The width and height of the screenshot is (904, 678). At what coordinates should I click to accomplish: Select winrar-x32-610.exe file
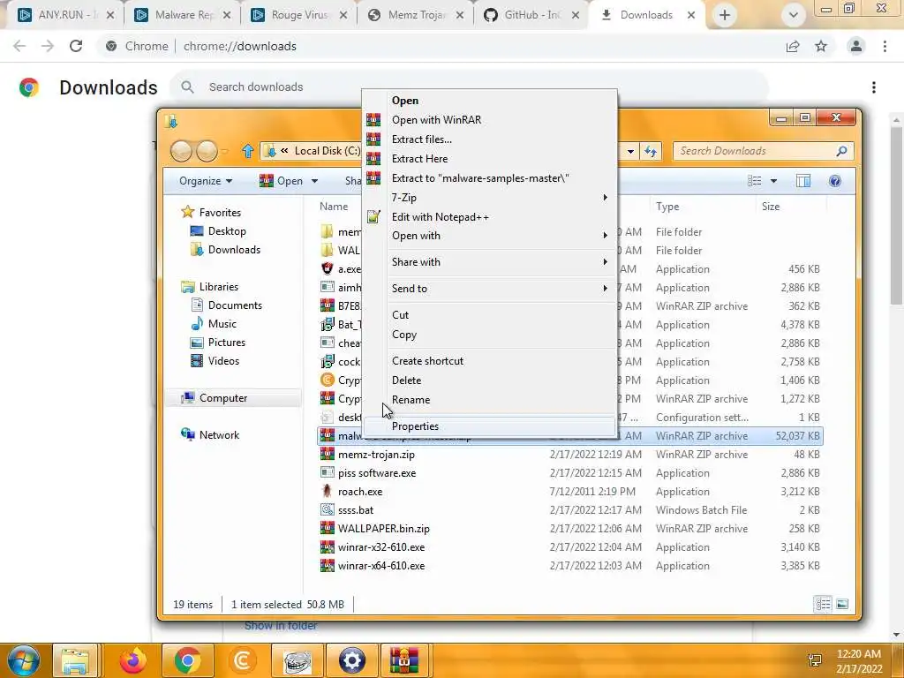381,547
